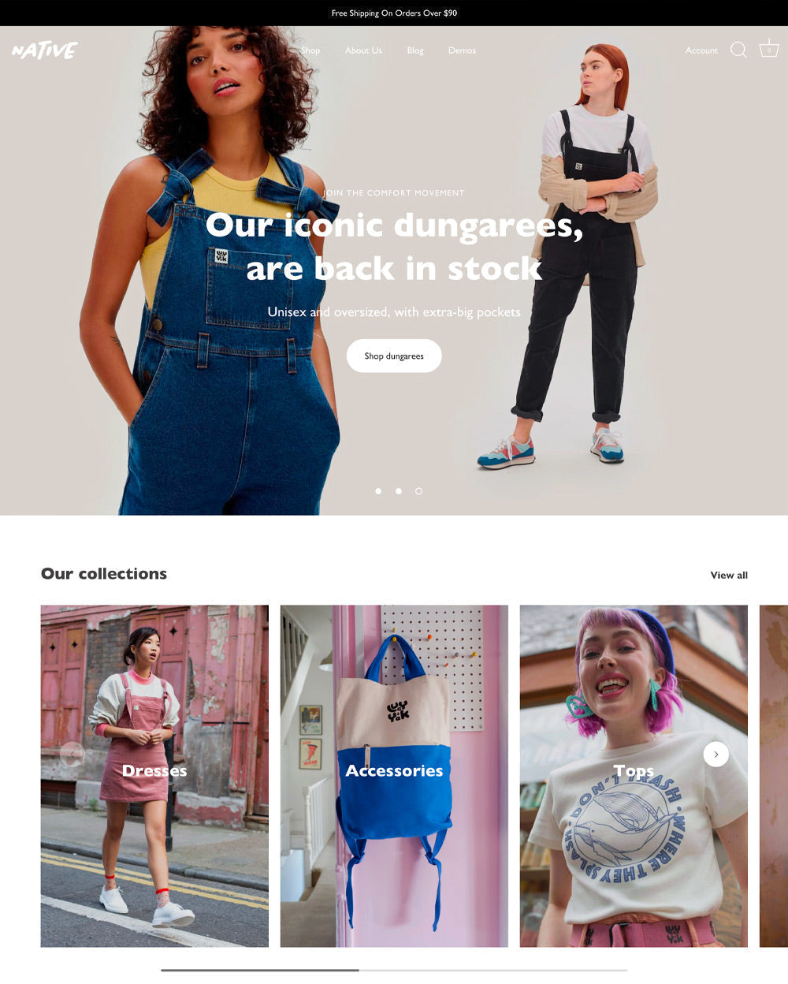Open the Dresses collection tile
The height and width of the screenshot is (984, 788).
point(154,776)
